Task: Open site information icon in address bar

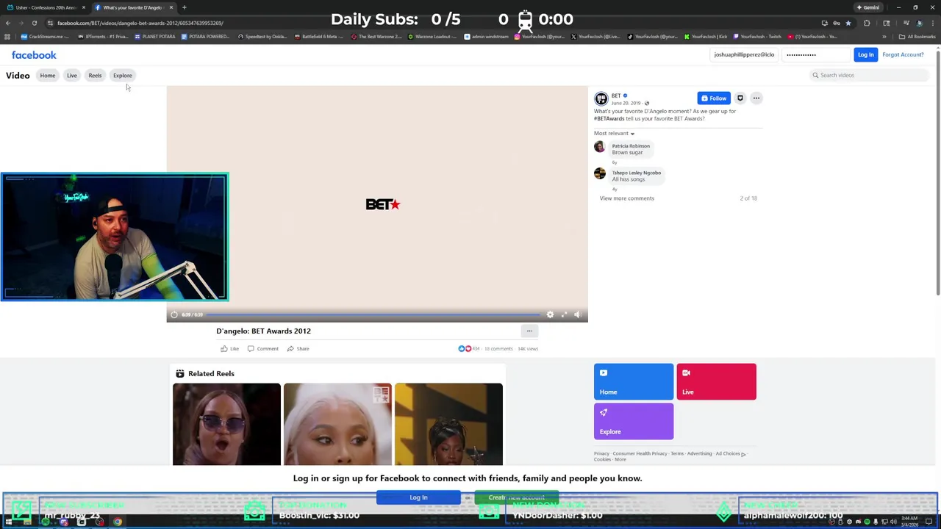Action: click(x=50, y=23)
